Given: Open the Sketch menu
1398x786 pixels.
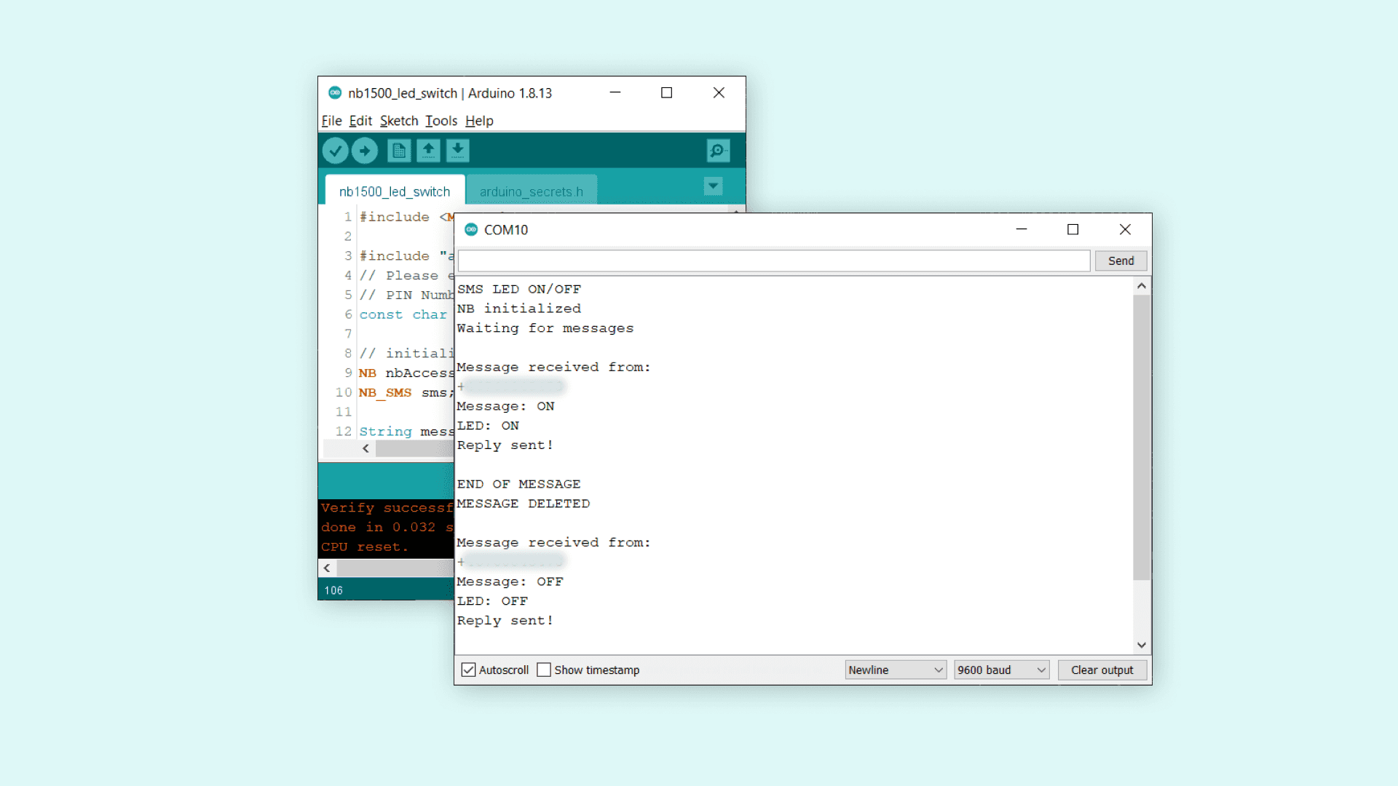Looking at the screenshot, I should click(x=399, y=121).
